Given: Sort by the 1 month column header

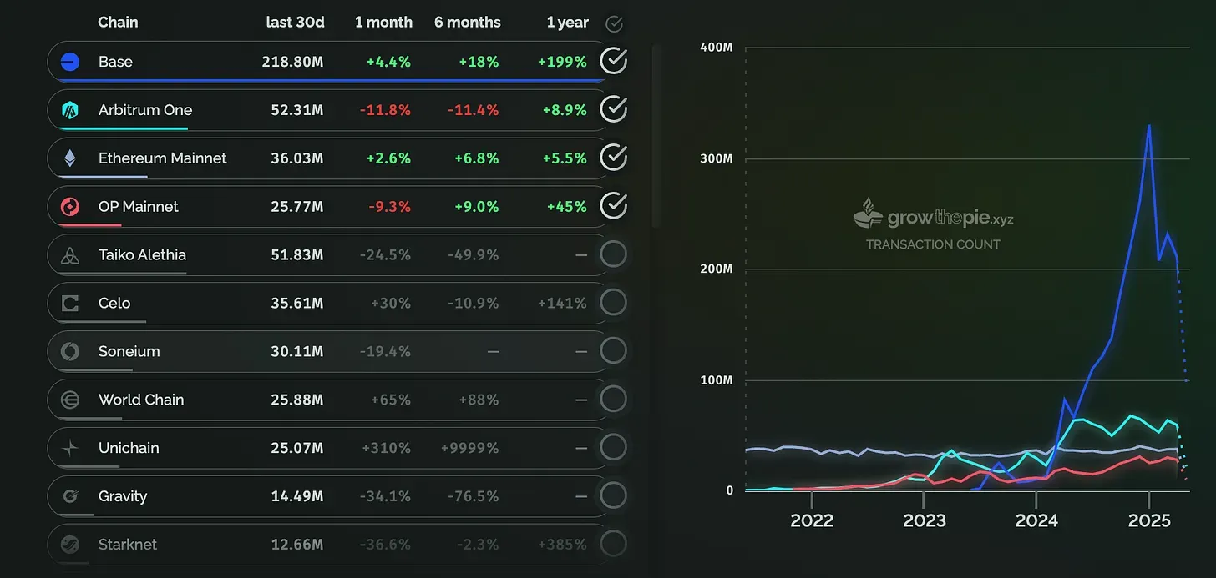Looking at the screenshot, I should (383, 23).
